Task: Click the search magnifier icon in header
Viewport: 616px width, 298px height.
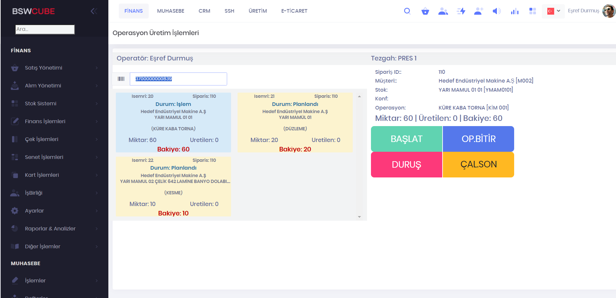Action: pyautogui.click(x=407, y=11)
